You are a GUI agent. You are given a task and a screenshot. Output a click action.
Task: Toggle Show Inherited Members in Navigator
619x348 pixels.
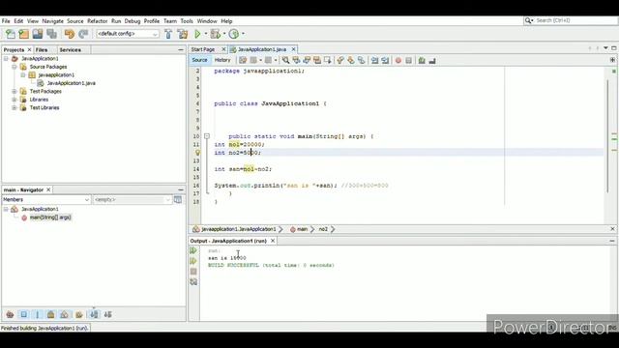10,314
